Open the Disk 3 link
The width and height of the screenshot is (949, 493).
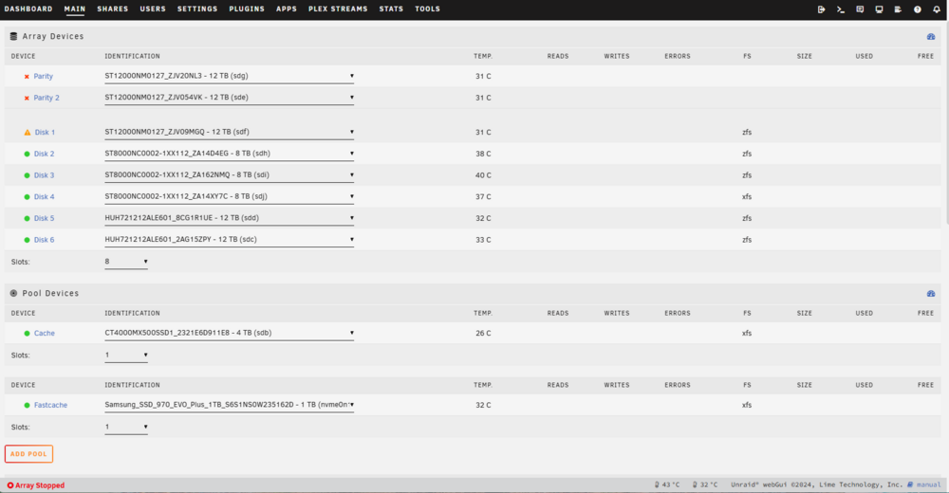pos(45,175)
